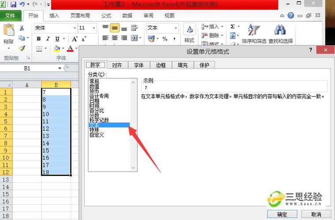Click the Cut scissors icon
The width and height of the screenshot is (335, 220).
click(x=22, y=28)
